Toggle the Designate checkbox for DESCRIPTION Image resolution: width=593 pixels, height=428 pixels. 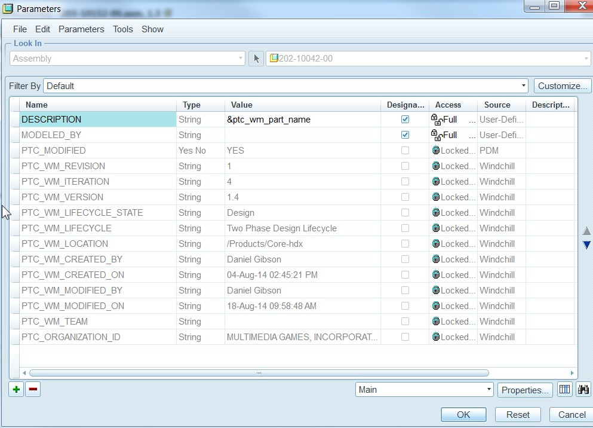(x=405, y=120)
